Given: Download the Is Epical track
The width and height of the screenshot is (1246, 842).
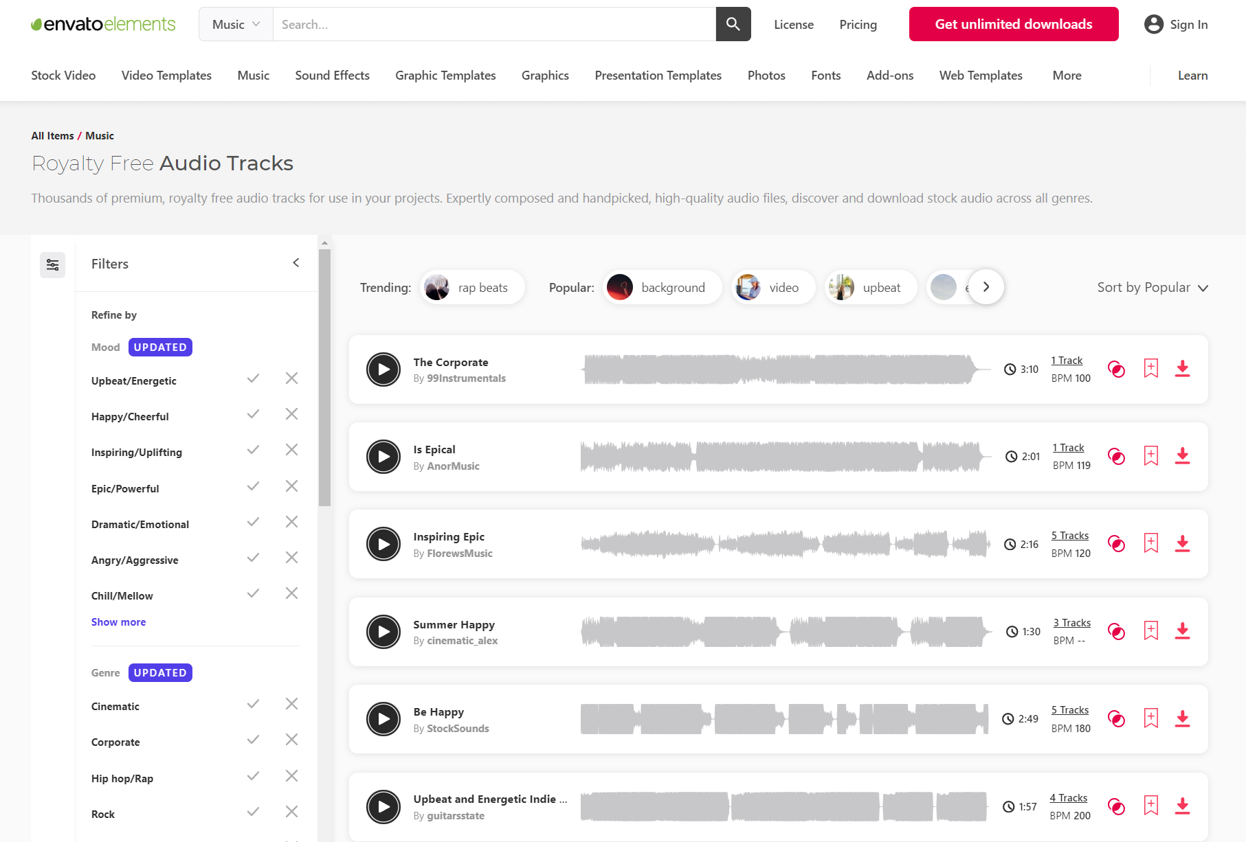Looking at the screenshot, I should [1182, 456].
